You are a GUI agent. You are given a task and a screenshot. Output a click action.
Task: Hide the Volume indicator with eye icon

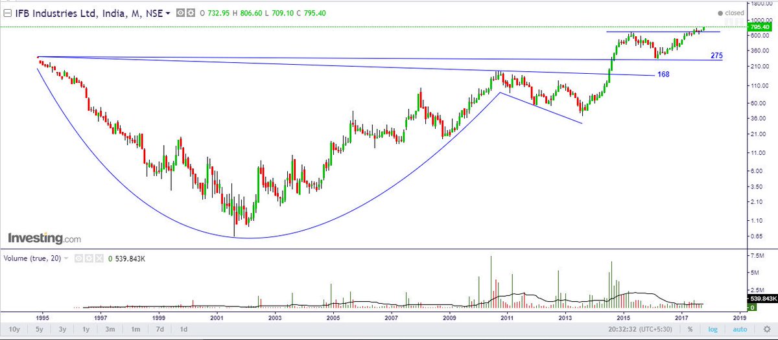[x=78, y=258]
